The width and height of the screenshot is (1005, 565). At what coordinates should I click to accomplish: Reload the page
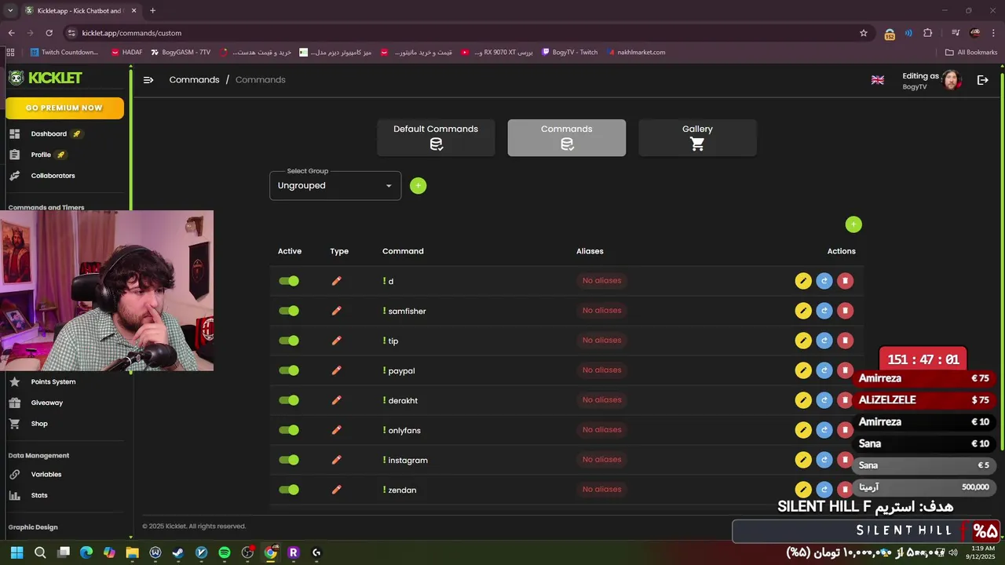click(x=49, y=33)
